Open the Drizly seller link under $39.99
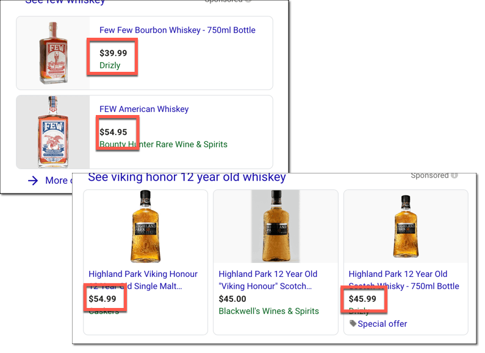485x353 pixels. coord(110,65)
